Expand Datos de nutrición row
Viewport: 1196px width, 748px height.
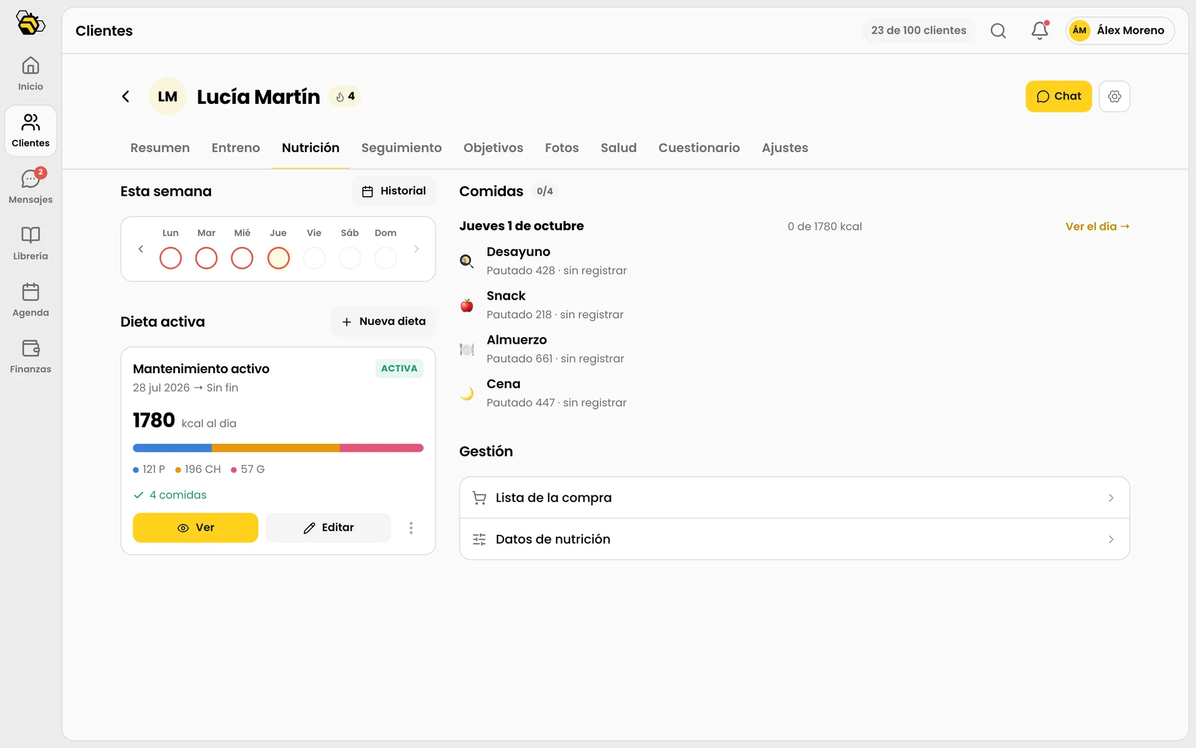point(794,539)
